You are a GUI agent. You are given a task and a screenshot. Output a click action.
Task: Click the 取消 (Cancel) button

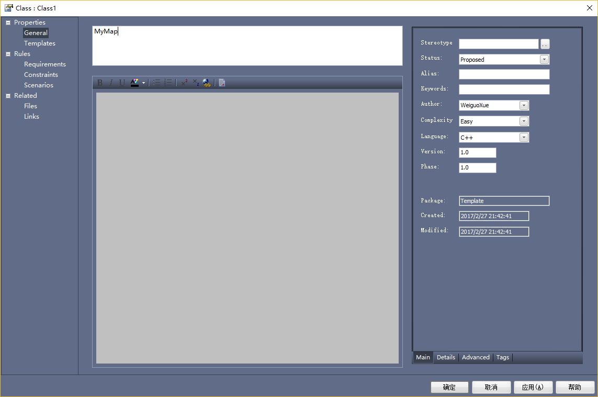click(491, 387)
